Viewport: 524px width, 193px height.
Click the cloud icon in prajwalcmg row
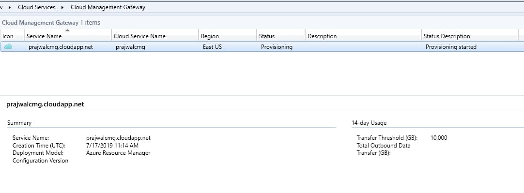tap(8, 47)
